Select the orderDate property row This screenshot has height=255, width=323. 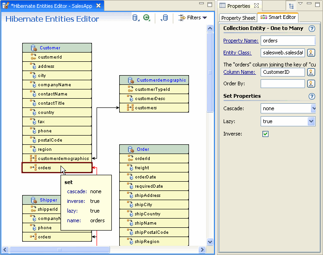[x=154, y=177]
